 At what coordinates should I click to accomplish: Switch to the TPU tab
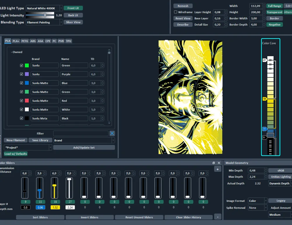[x=69, y=41]
